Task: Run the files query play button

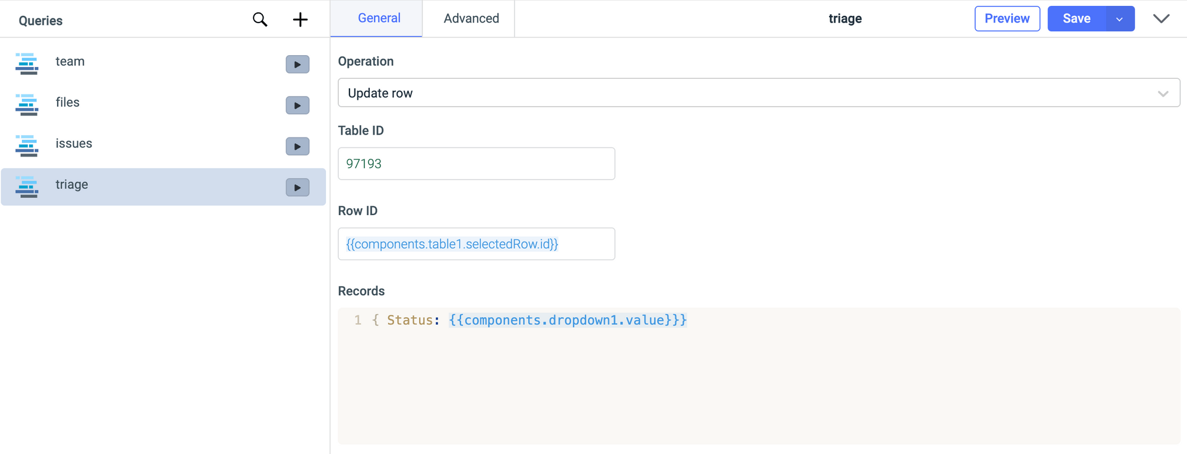Action: point(297,105)
